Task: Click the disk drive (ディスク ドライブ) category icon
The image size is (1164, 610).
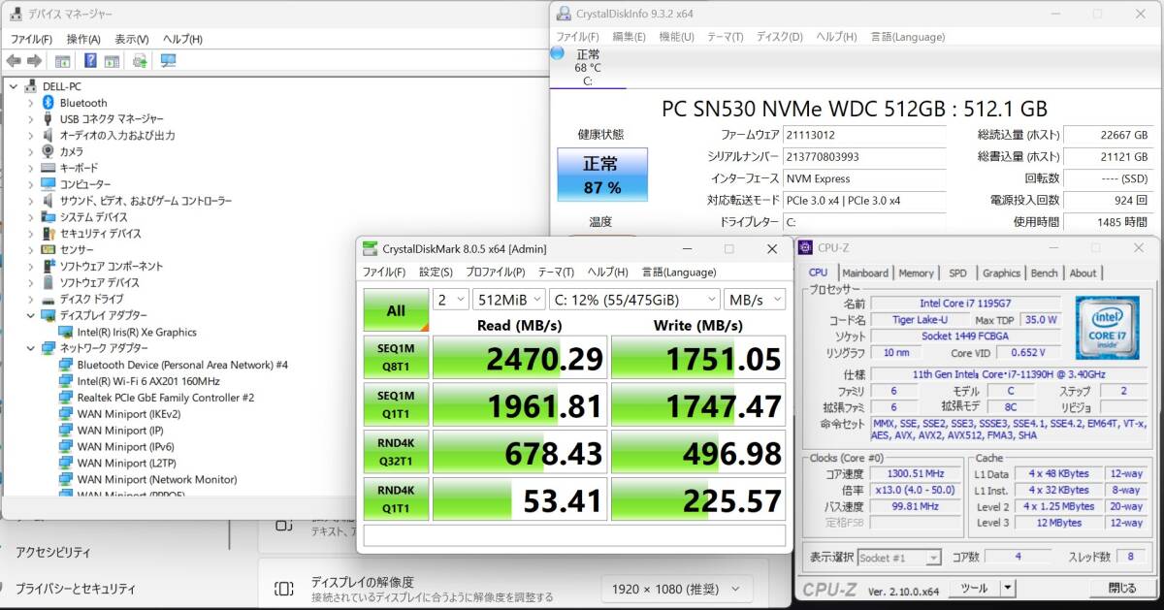Action: click(48, 299)
